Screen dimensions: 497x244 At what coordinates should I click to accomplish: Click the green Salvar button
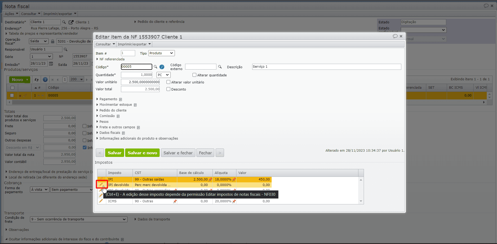point(115,153)
